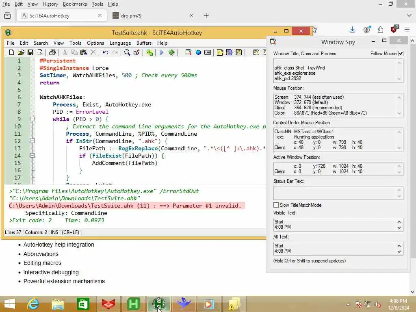Image resolution: width=416 pixels, height=312 pixels.
Task: Open SciTE Buffers menu
Action: [x=144, y=43]
